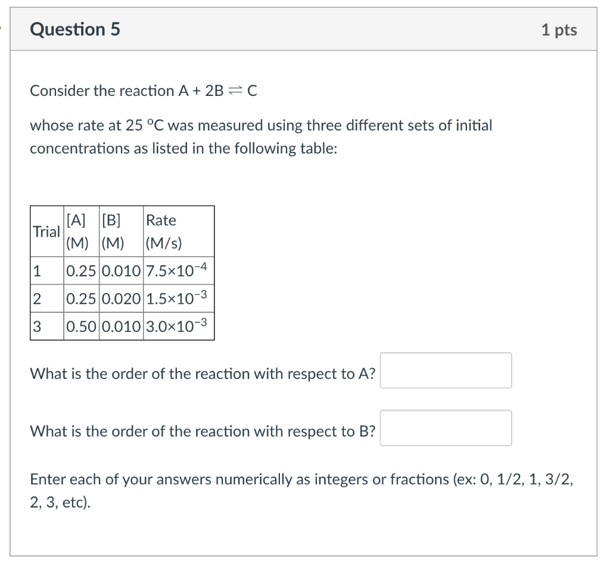
Task: Click the Trial column header in the table
Action: point(46,231)
